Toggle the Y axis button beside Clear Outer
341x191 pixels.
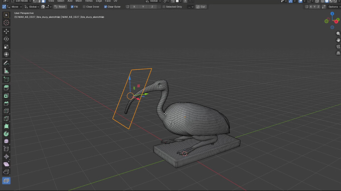[x=143, y=7]
